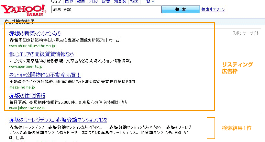Click the mega-home.jp URL text
This screenshot has height=142, width=265.
22,87
